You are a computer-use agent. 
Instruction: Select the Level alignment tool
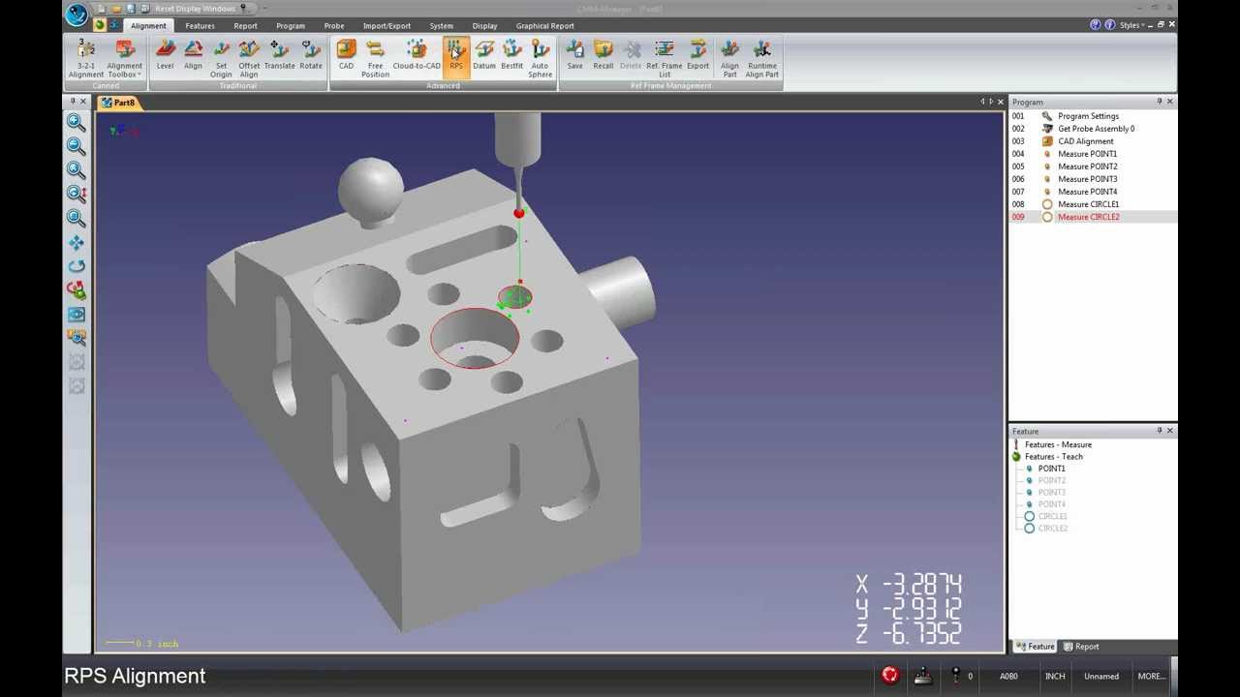[x=165, y=55]
